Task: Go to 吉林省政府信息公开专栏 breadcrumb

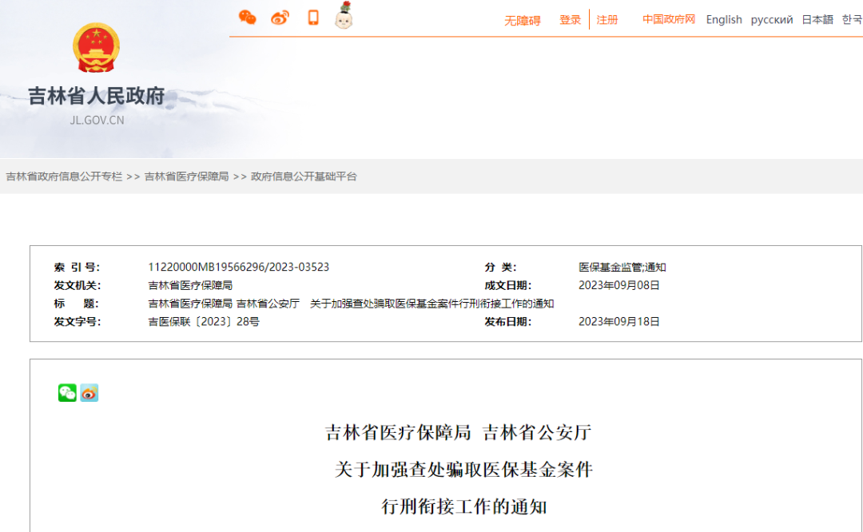Action: point(64,177)
